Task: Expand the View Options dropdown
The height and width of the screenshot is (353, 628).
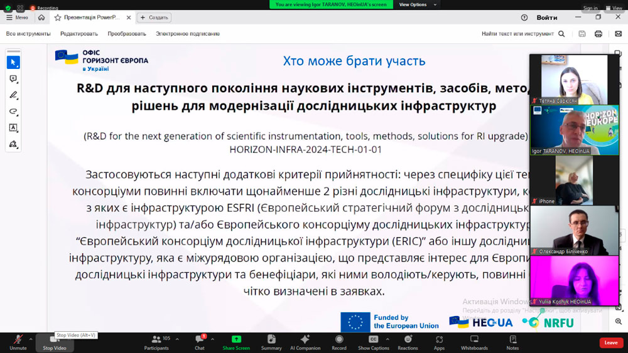Action: [x=413, y=4]
